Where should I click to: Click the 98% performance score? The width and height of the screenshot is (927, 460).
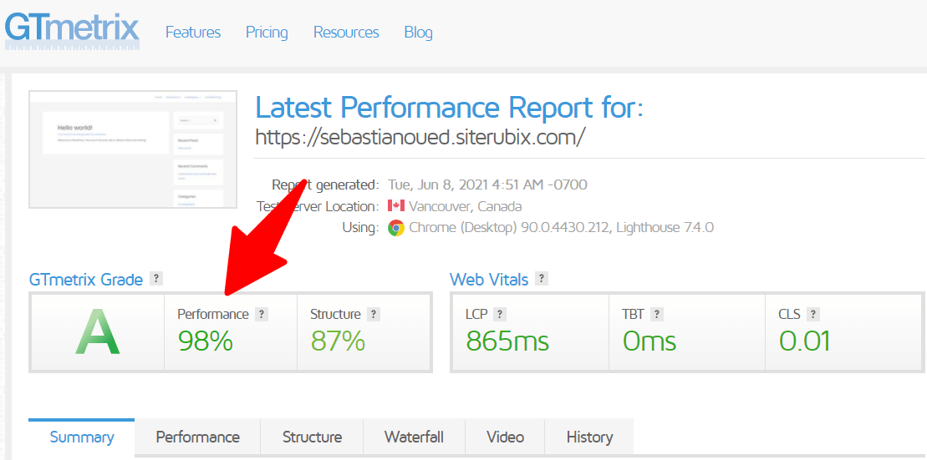205,341
